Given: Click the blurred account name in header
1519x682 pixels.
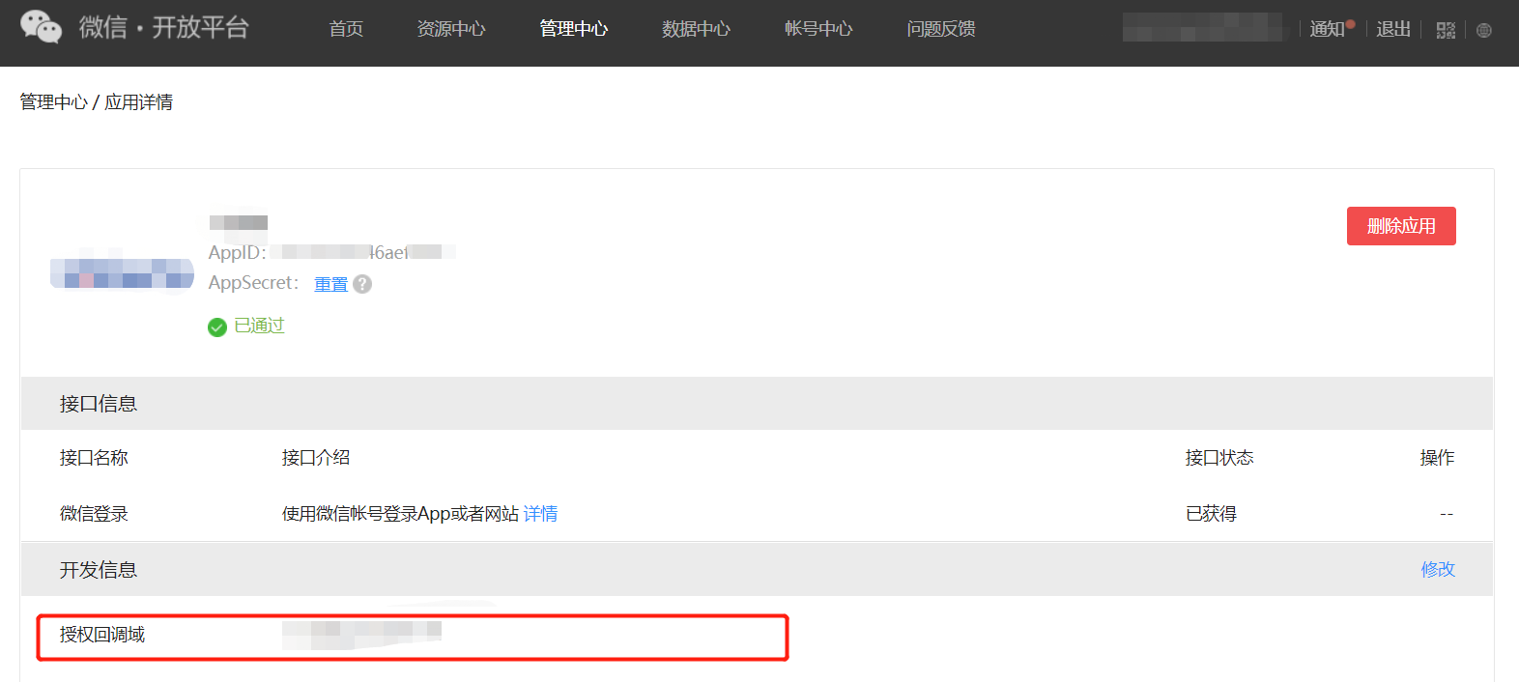Looking at the screenshot, I should (1204, 28).
